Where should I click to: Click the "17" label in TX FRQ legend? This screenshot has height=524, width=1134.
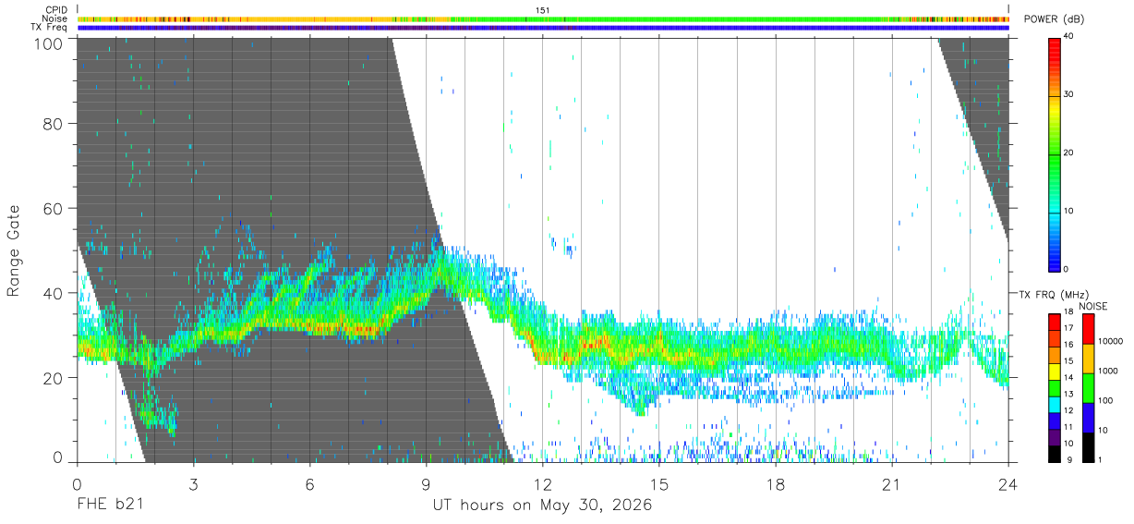coord(1068,328)
